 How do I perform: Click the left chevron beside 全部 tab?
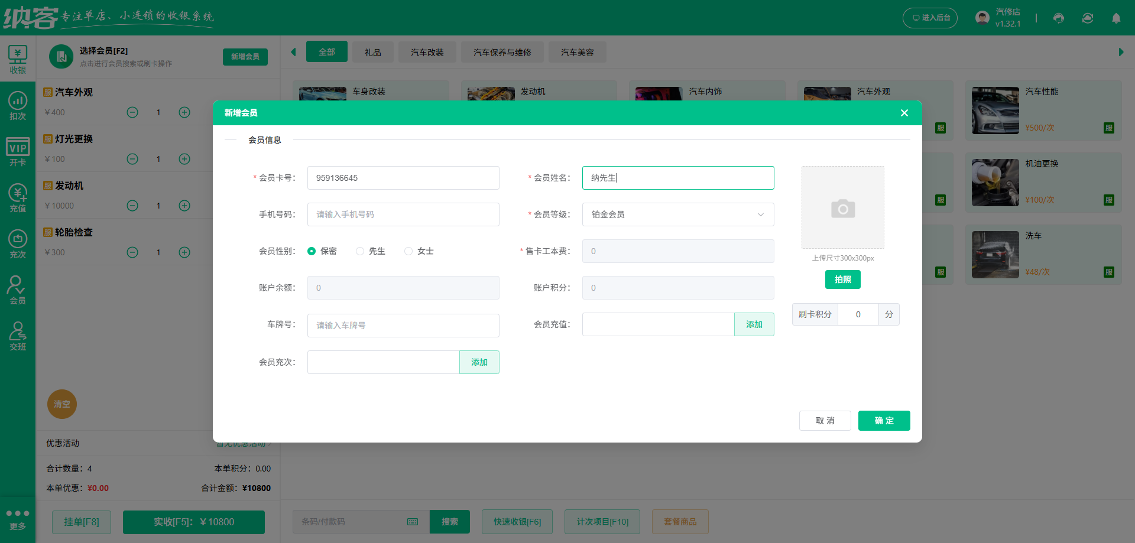click(293, 52)
